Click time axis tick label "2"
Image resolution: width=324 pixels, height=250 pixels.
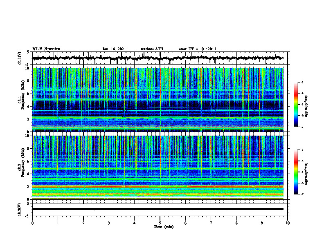point(83,223)
